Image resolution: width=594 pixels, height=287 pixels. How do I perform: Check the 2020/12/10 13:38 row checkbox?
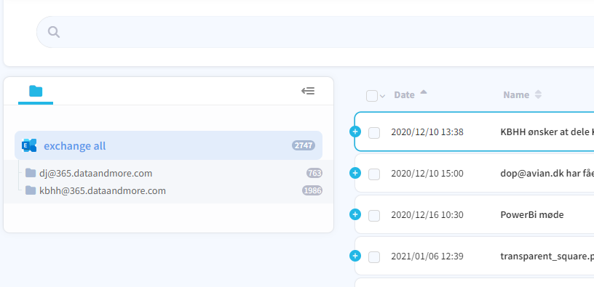click(374, 133)
